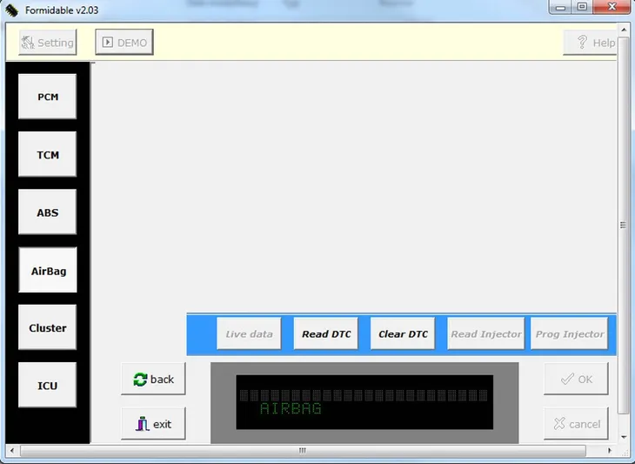Image resolution: width=635 pixels, height=464 pixels.
Task: Click the exit door button
Action: click(x=153, y=424)
